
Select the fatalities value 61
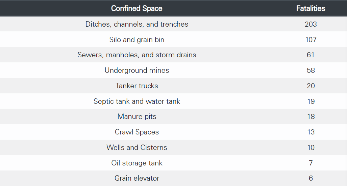(311, 55)
